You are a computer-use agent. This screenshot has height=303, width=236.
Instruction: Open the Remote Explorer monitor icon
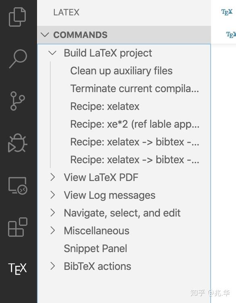click(18, 185)
